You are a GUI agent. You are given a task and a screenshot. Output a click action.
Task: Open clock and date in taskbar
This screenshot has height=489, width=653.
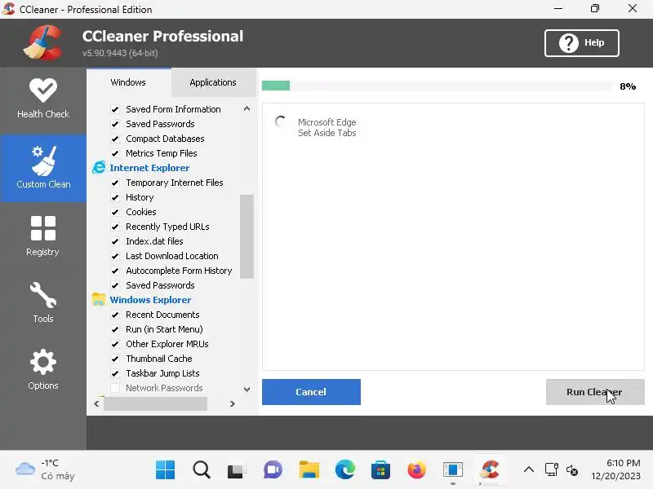(615, 469)
